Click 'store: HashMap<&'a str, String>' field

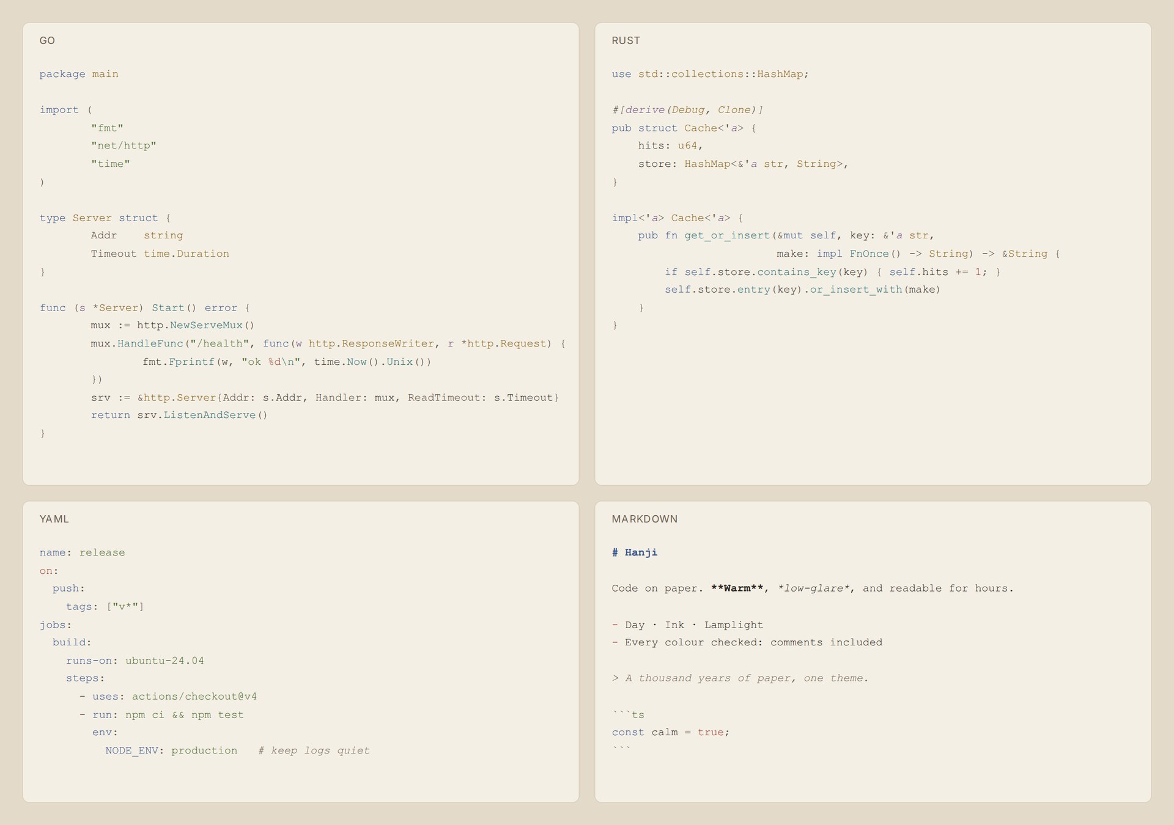[743, 164]
